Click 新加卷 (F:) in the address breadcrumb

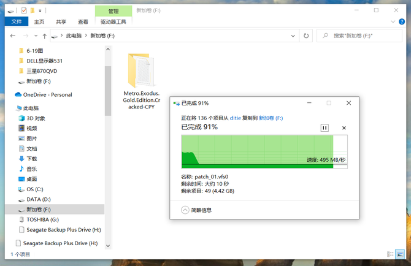[x=102, y=36]
